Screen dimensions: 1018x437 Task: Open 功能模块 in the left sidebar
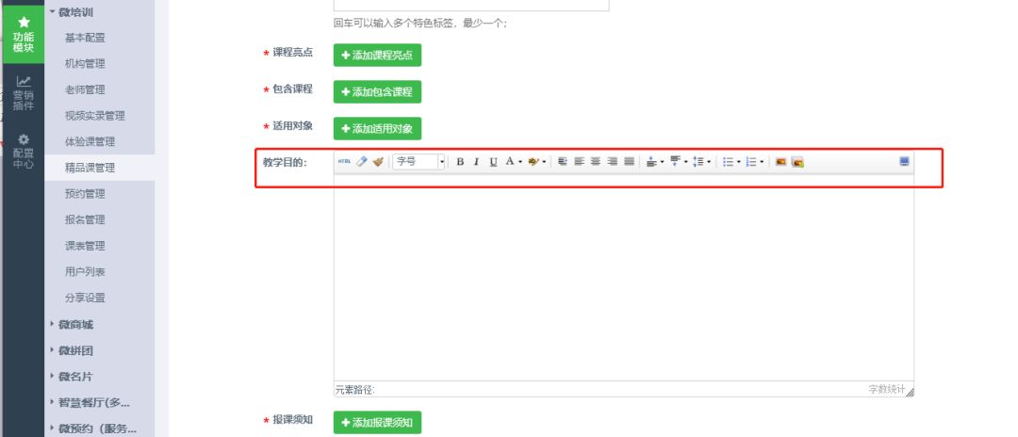tap(24, 36)
